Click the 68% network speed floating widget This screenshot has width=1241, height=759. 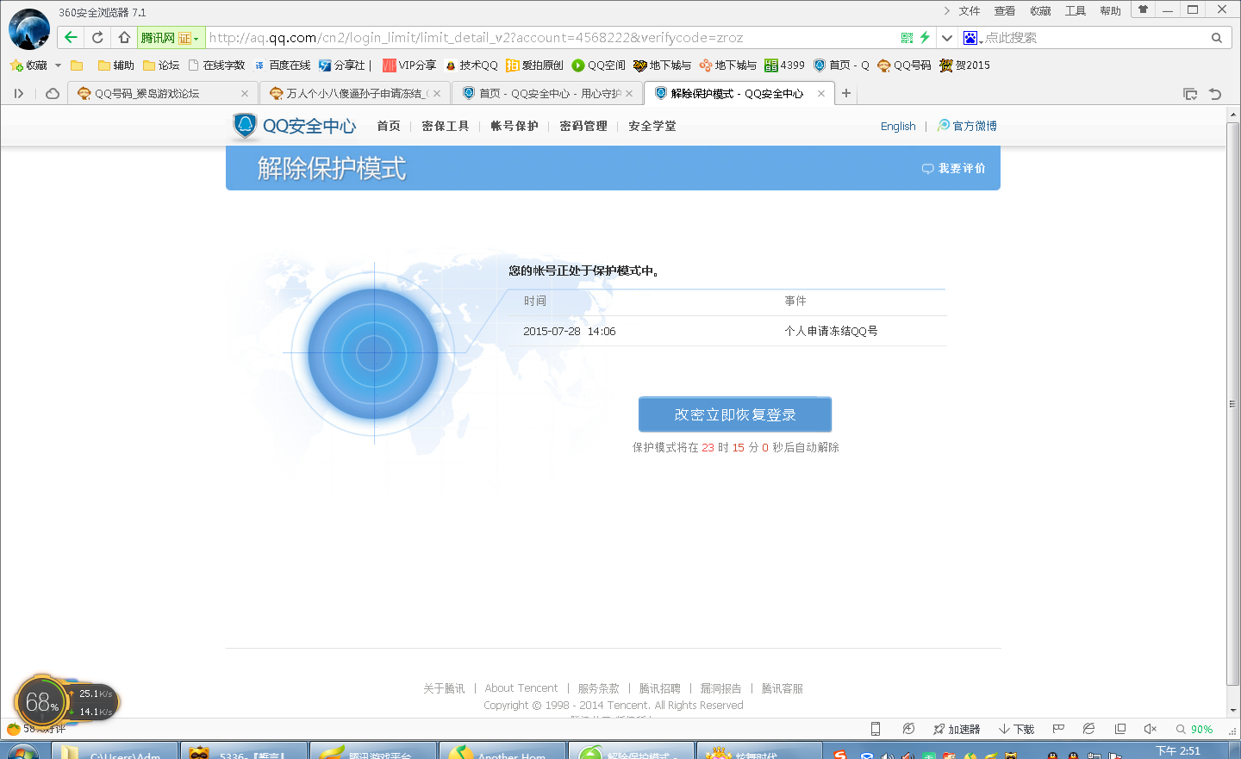tap(66, 702)
